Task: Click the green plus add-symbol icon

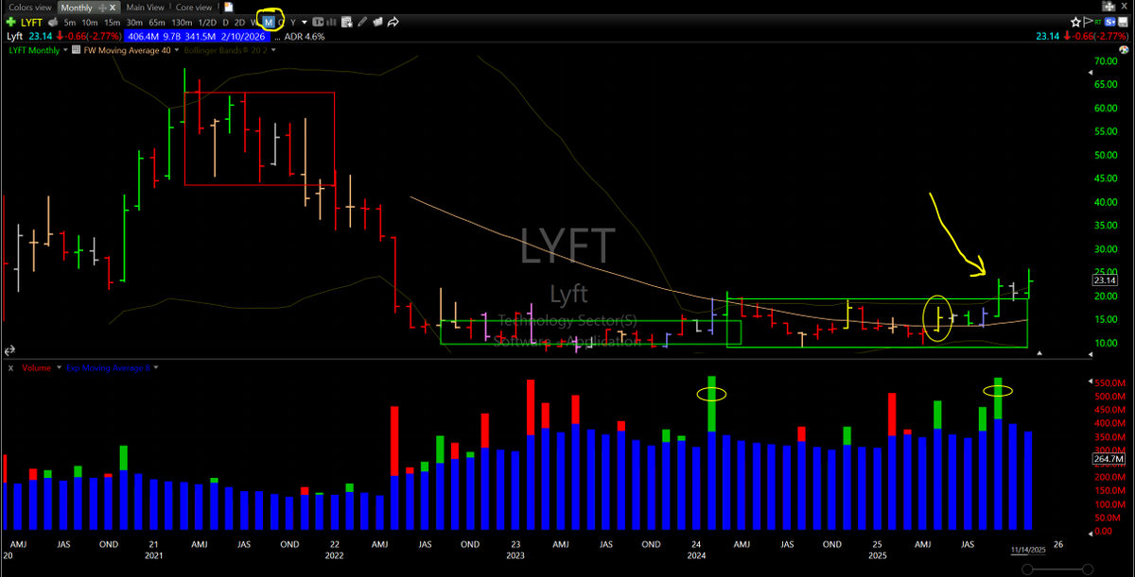Action: tap(11, 23)
